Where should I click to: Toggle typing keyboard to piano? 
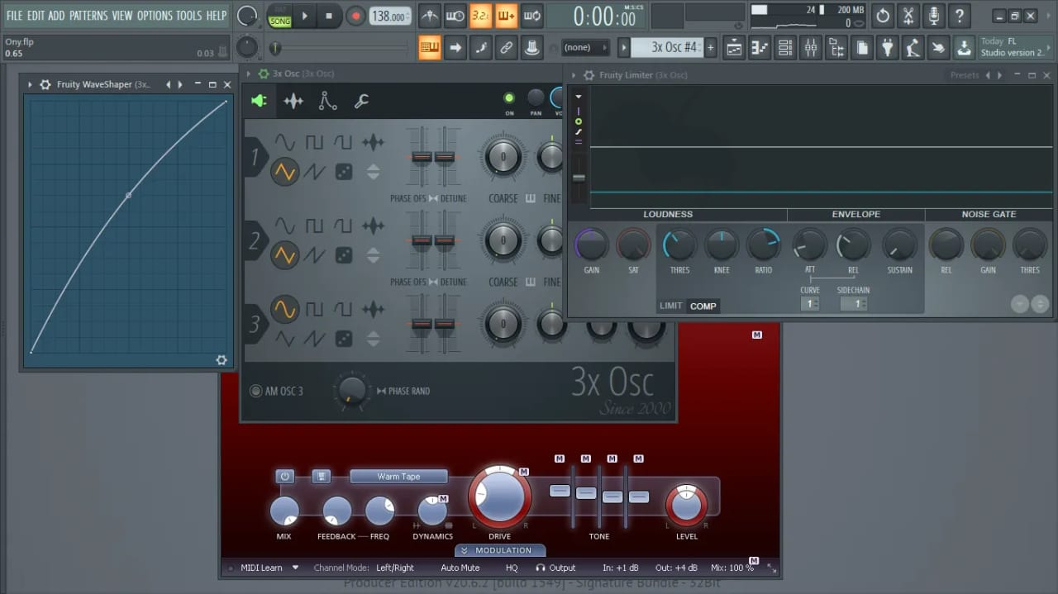coord(430,48)
